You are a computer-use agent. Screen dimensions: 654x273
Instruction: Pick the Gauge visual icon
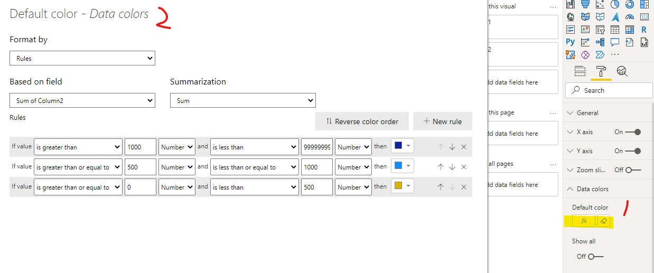(630, 16)
